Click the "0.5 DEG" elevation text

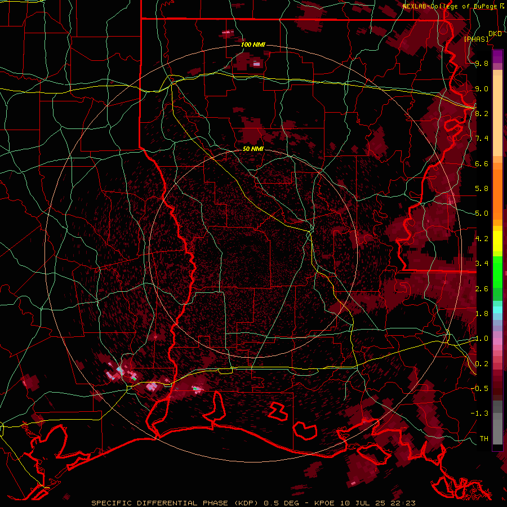281,503
